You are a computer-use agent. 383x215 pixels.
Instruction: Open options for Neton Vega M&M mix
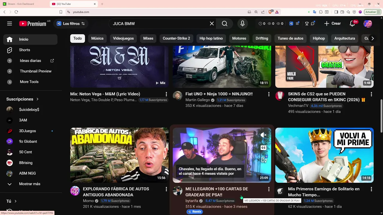[166, 94]
